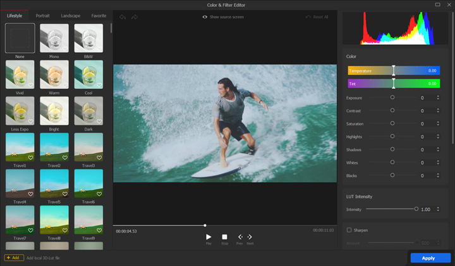Step to the next frame
This screenshot has width=455, height=266.
(250, 238)
